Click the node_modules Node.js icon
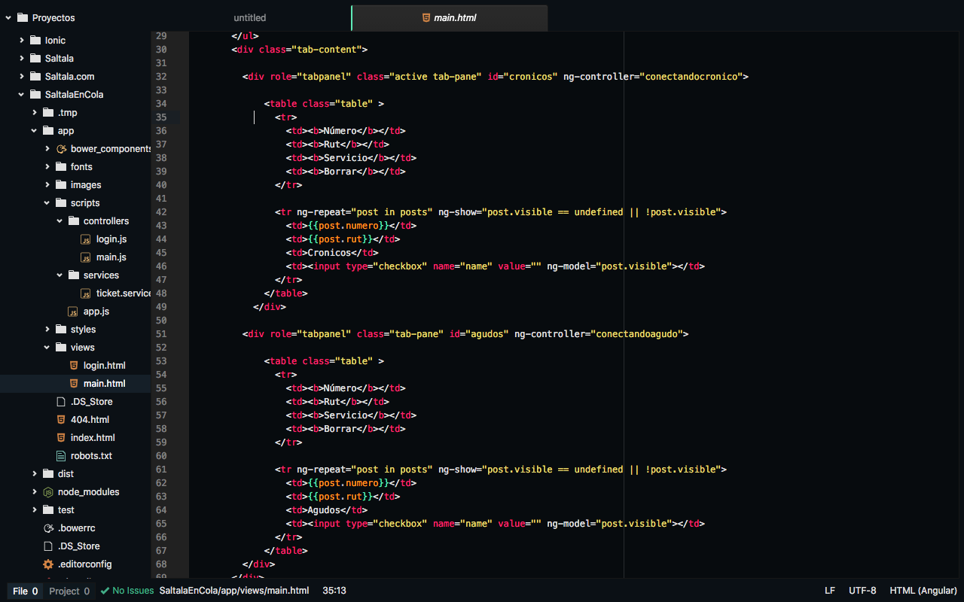Image resolution: width=964 pixels, height=602 pixels. (48, 491)
